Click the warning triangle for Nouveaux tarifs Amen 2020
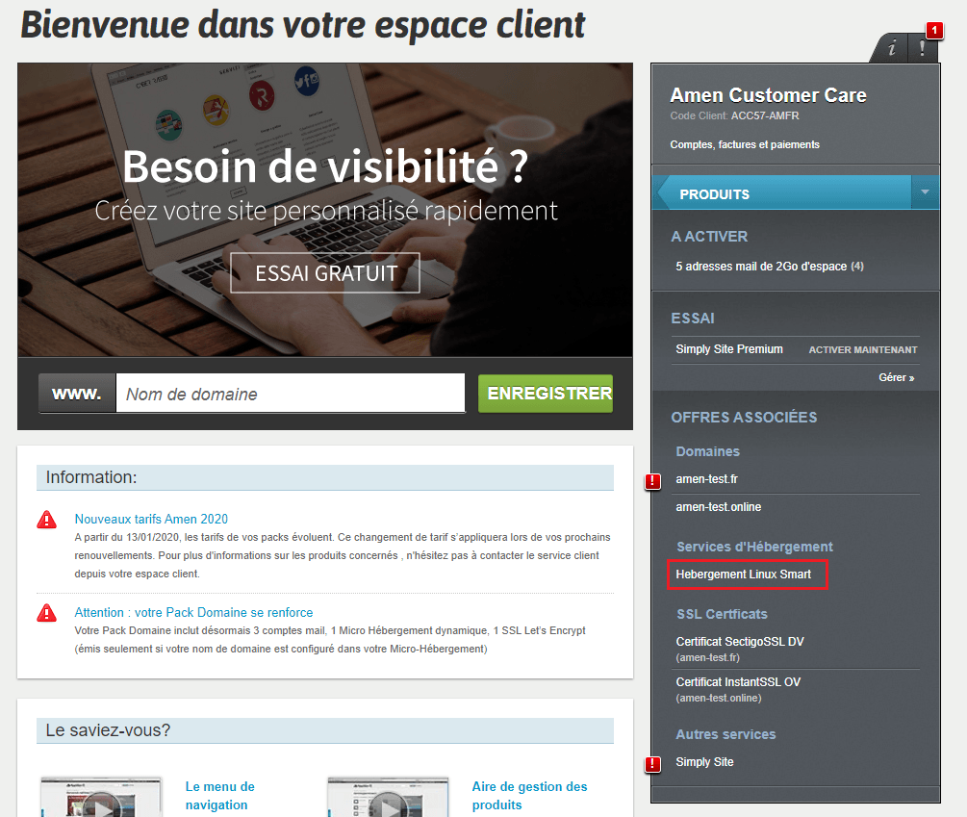The image size is (967, 817). point(47,520)
